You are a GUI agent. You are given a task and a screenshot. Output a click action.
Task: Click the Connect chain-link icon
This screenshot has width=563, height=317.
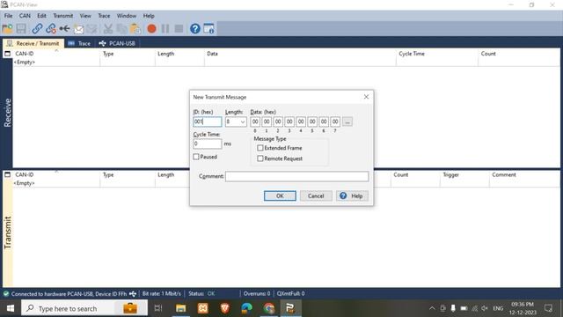point(37,28)
